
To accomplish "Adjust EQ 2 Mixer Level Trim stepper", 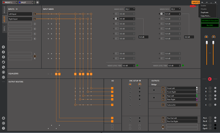I will click(x=134, y=65).
